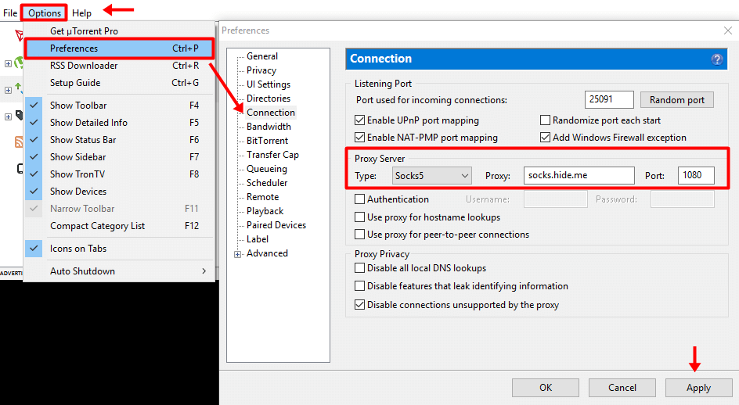Select Playback in preferences tree
The image size is (739, 405).
pos(265,211)
